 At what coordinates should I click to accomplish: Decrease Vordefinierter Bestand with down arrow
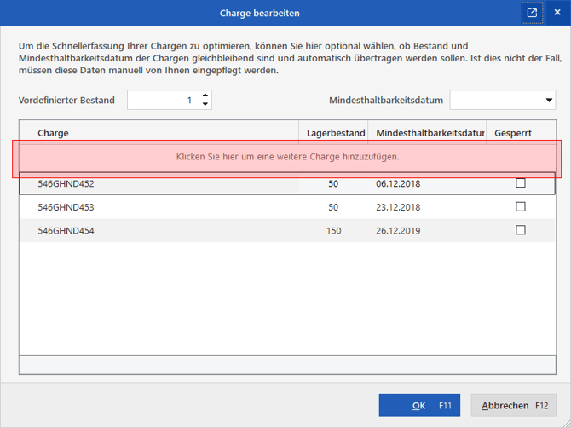[205, 104]
